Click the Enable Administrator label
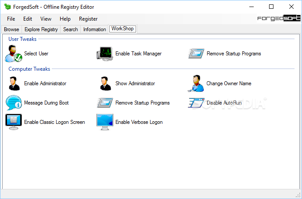Image resolution: width=302 pixels, height=199 pixels. 45,83
